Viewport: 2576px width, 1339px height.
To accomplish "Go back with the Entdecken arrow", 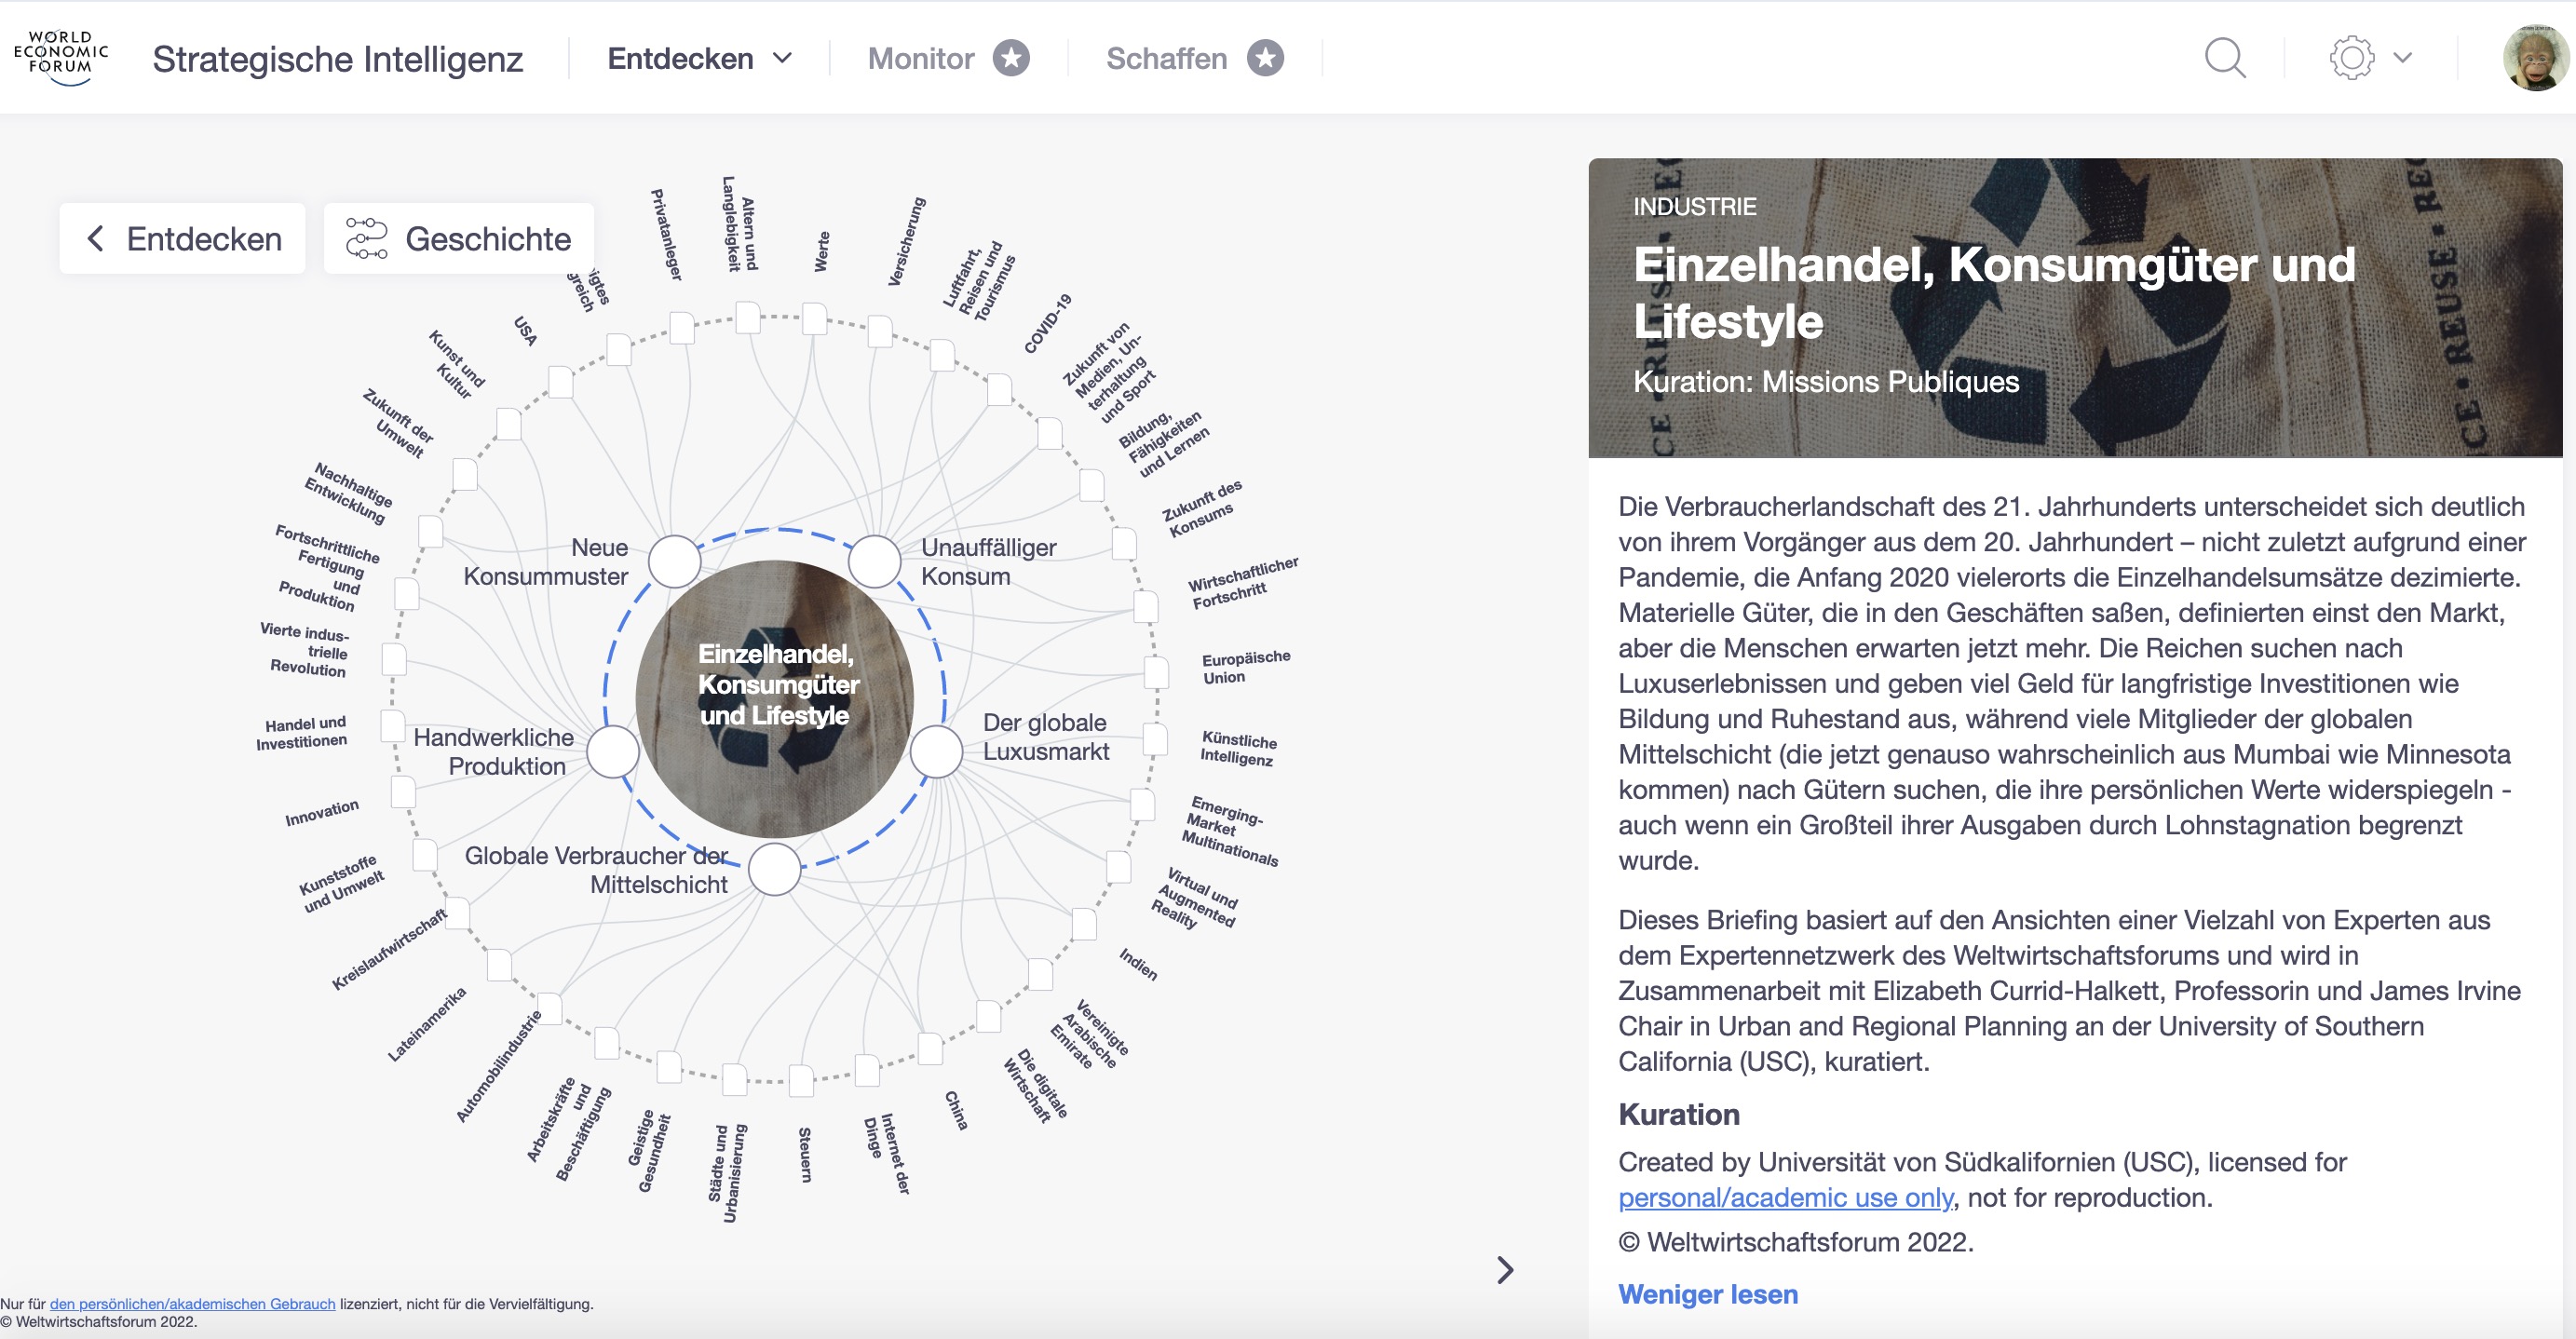I will pyautogui.click(x=96, y=238).
